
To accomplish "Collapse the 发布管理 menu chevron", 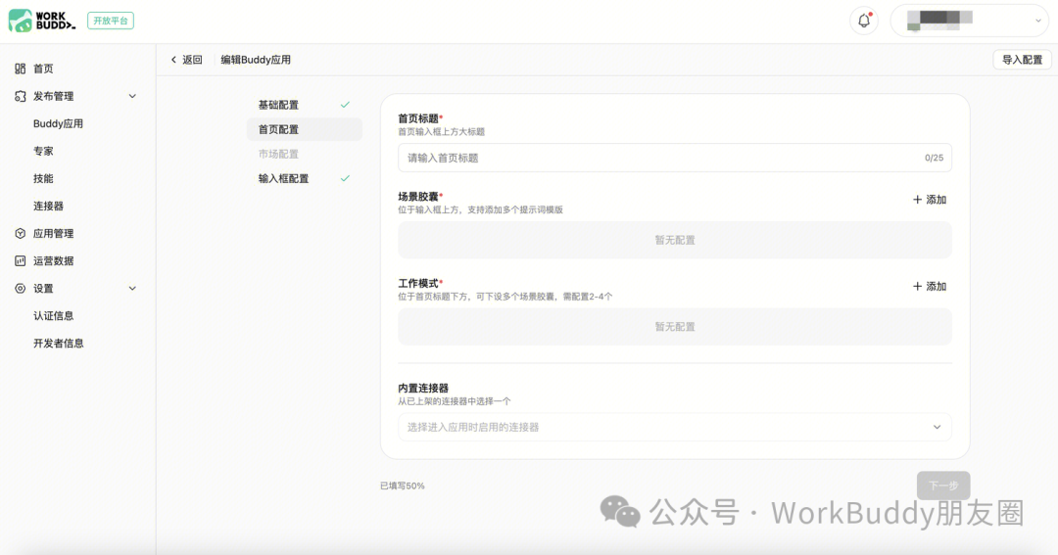I will coord(132,97).
